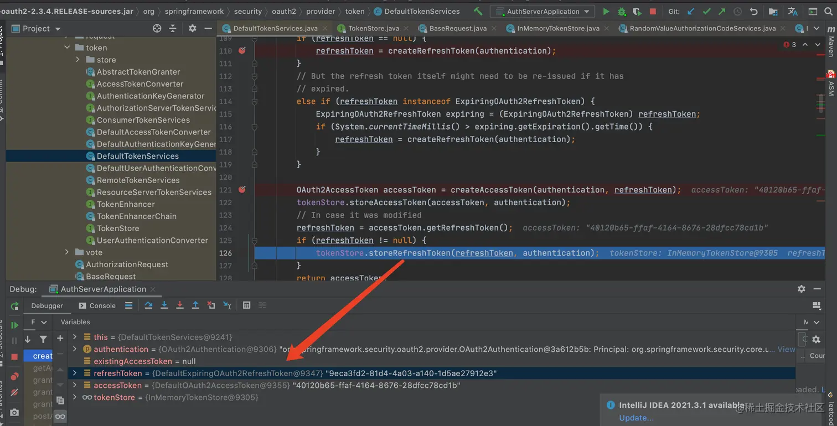Click New Watch plus icon

60,338
